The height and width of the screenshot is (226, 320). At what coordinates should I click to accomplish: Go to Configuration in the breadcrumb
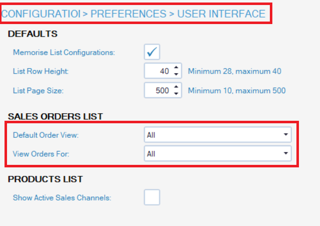tap(41, 14)
